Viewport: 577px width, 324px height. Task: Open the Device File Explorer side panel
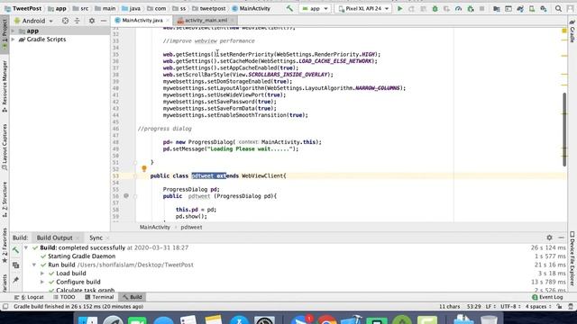pyautogui.click(x=572, y=258)
